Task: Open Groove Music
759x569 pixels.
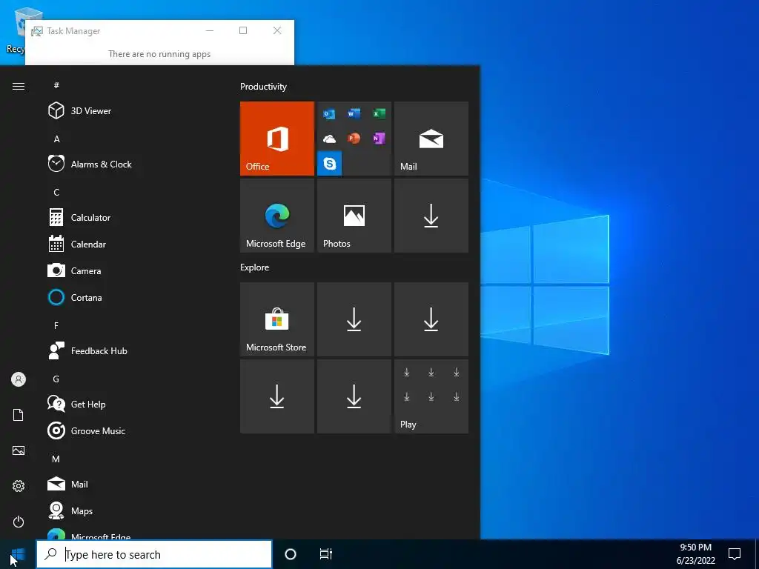Action: 130,430
